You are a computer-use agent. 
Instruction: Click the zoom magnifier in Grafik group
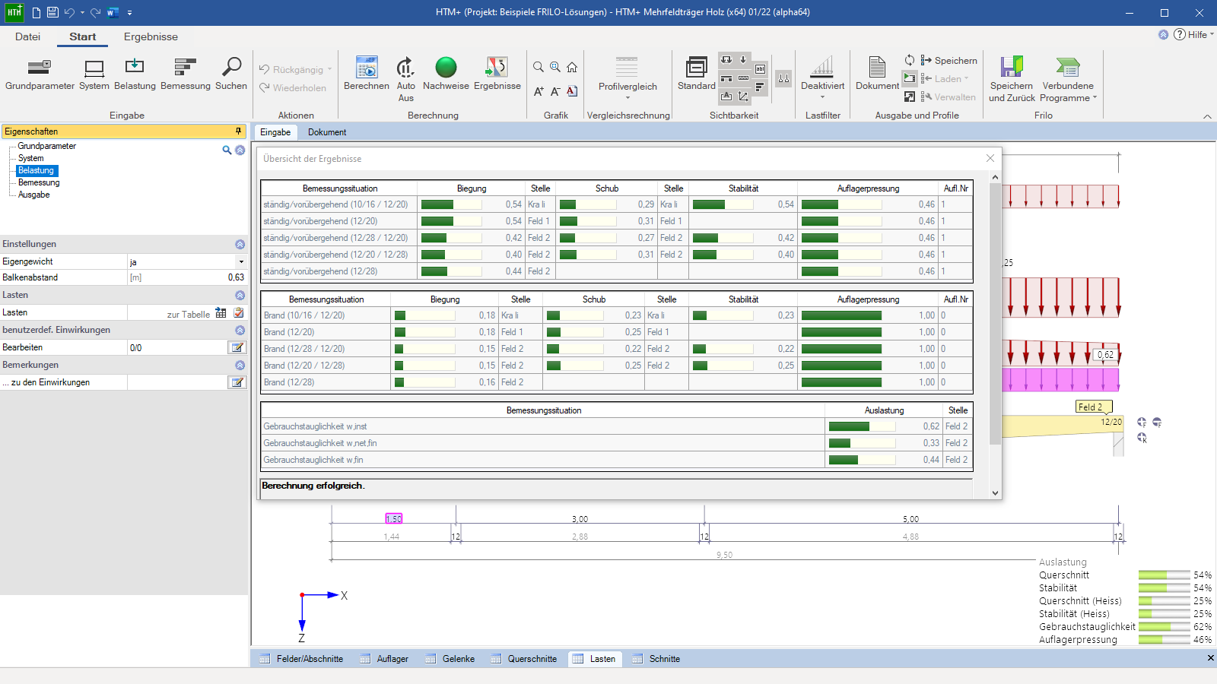pos(539,67)
